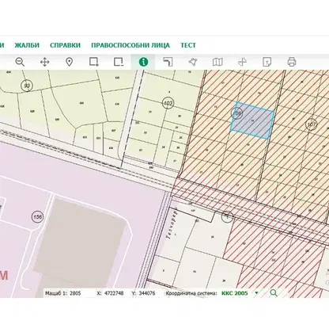Image resolution: width=329 pixels, height=317 pixels.
Task: Click the scale value 2805 field
Action: click(75, 293)
